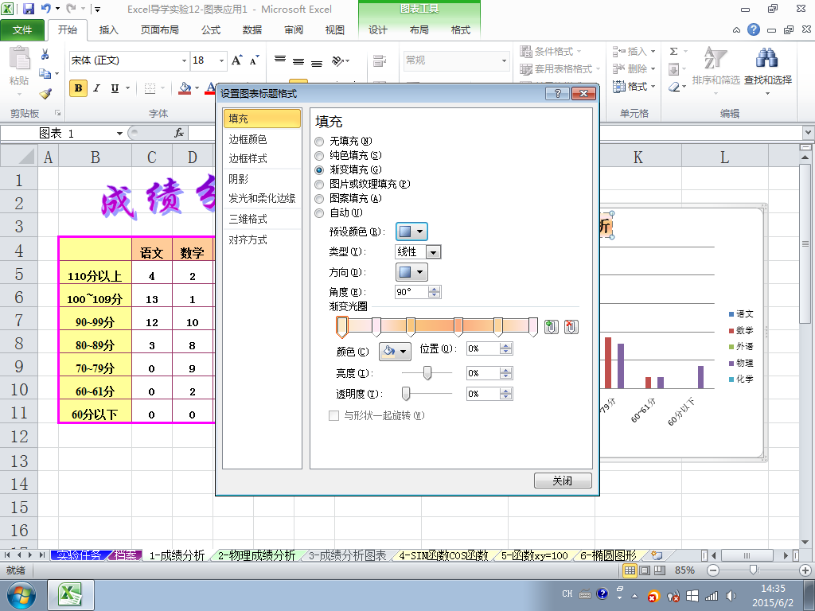Click the Insert Function fx icon
Viewport: 815px width, 611px height.
(179, 133)
